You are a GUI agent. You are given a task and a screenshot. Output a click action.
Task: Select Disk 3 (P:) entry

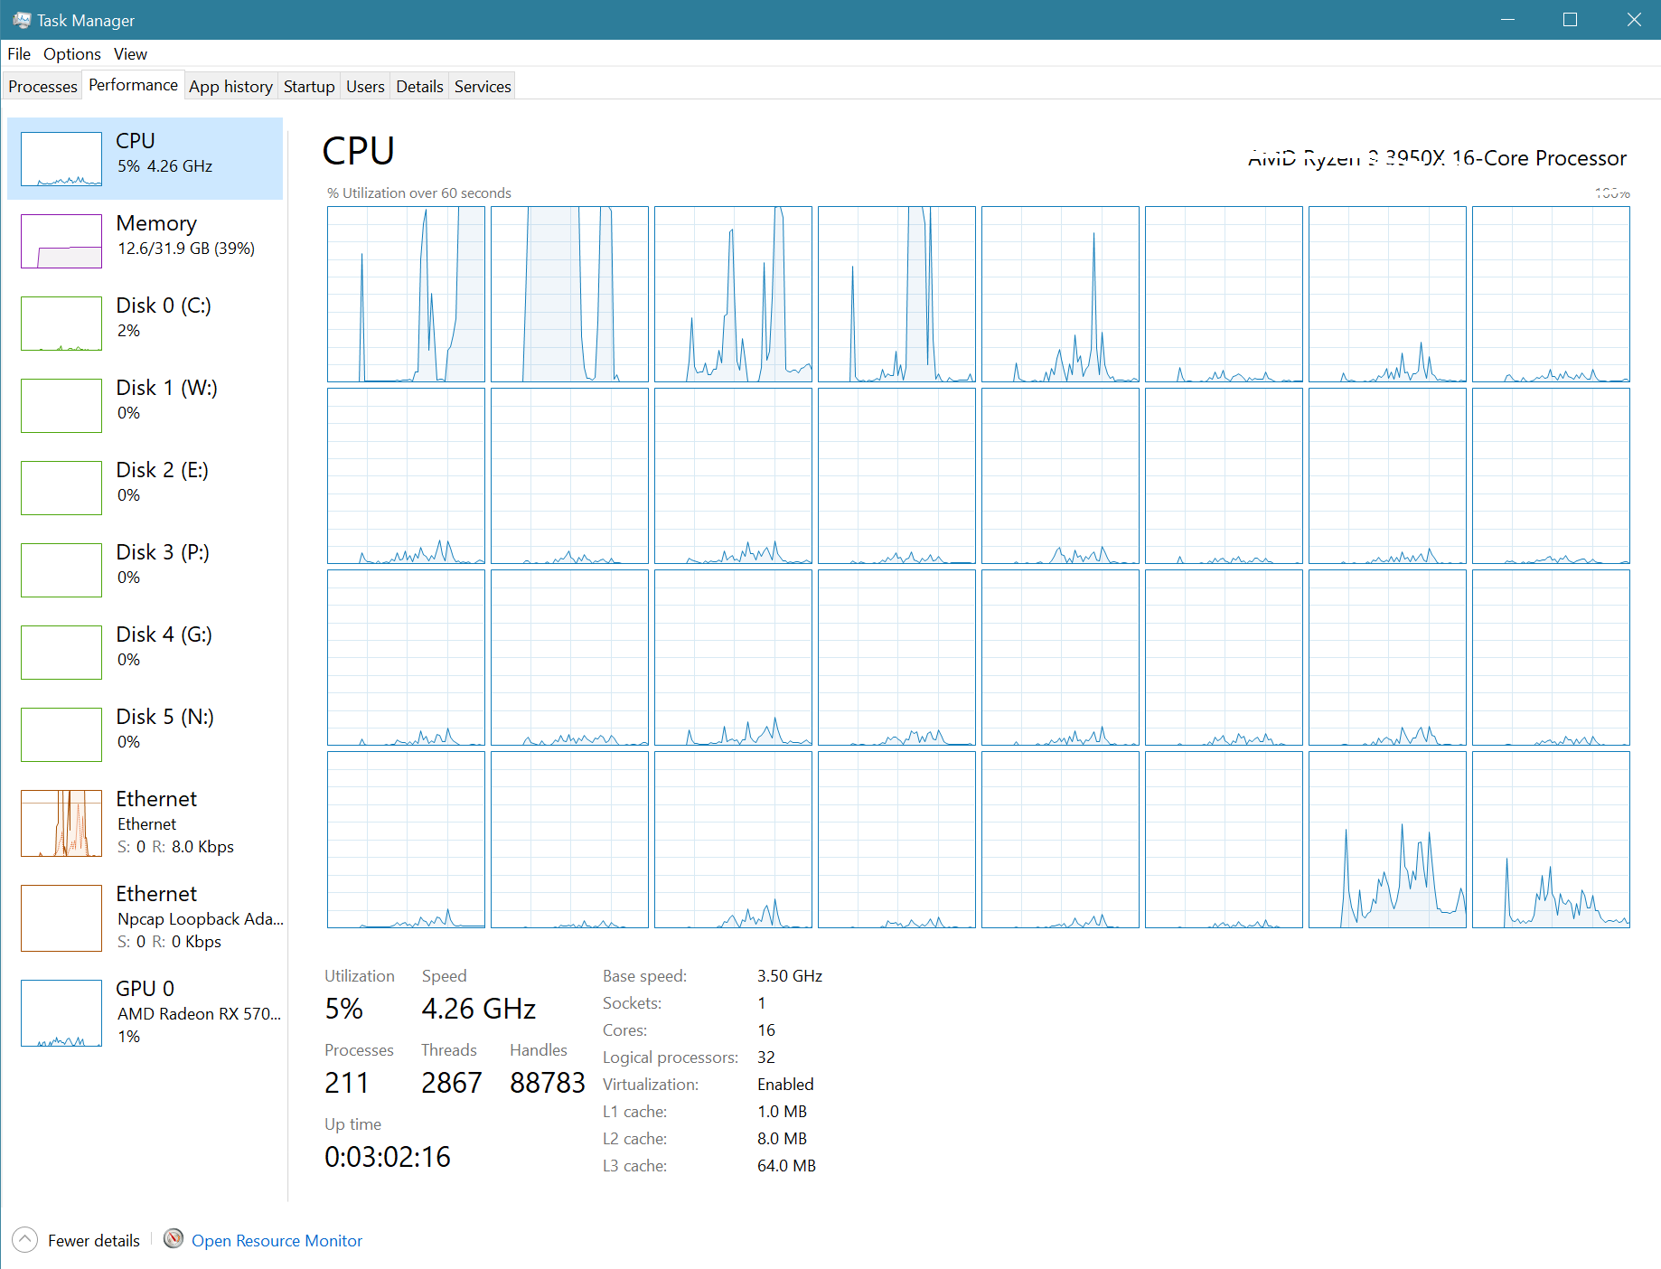click(x=145, y=569)
